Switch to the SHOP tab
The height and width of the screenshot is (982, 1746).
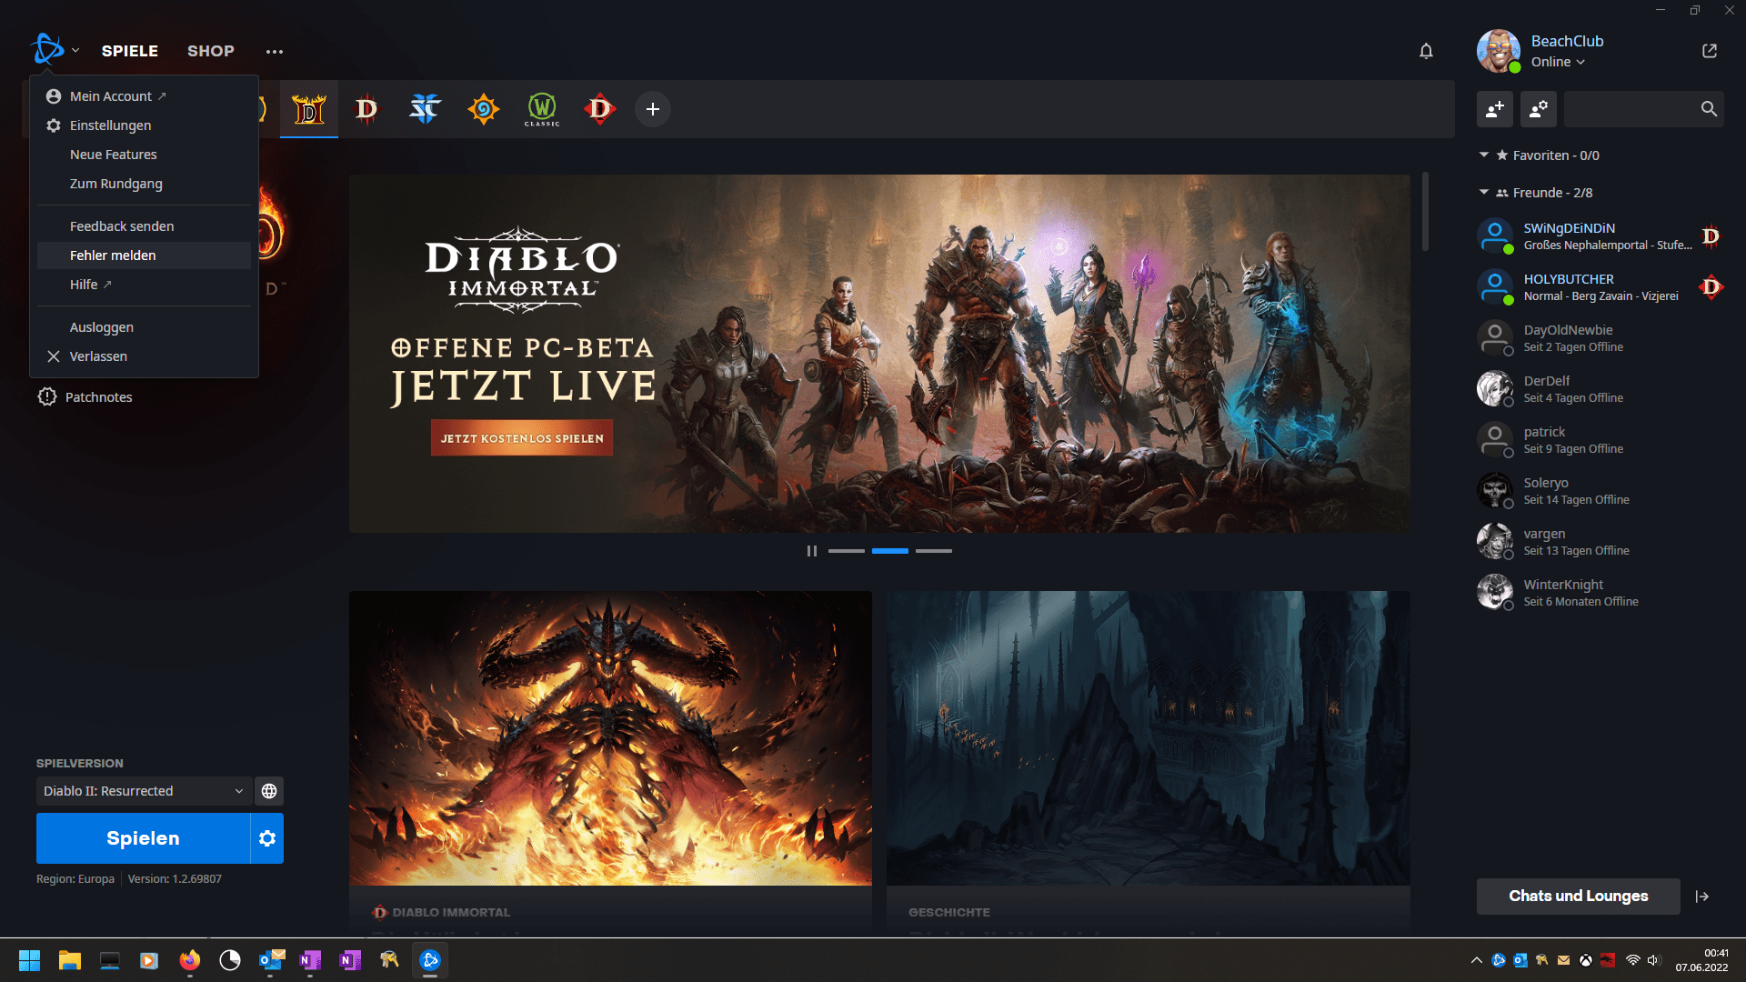pos(211,51)
